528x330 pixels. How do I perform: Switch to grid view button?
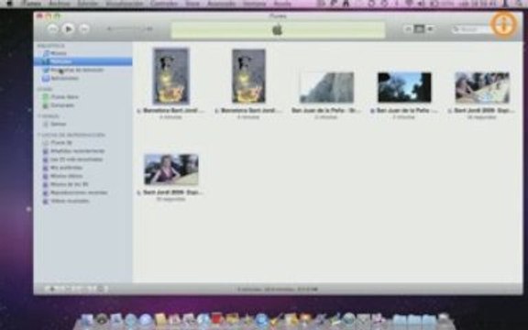pos(419,29)
